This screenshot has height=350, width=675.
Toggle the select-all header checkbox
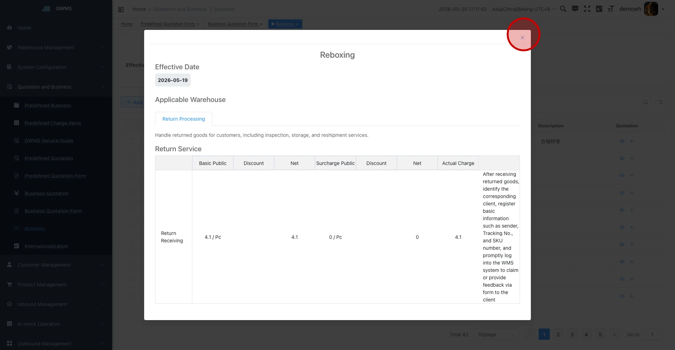coord(132,126)
